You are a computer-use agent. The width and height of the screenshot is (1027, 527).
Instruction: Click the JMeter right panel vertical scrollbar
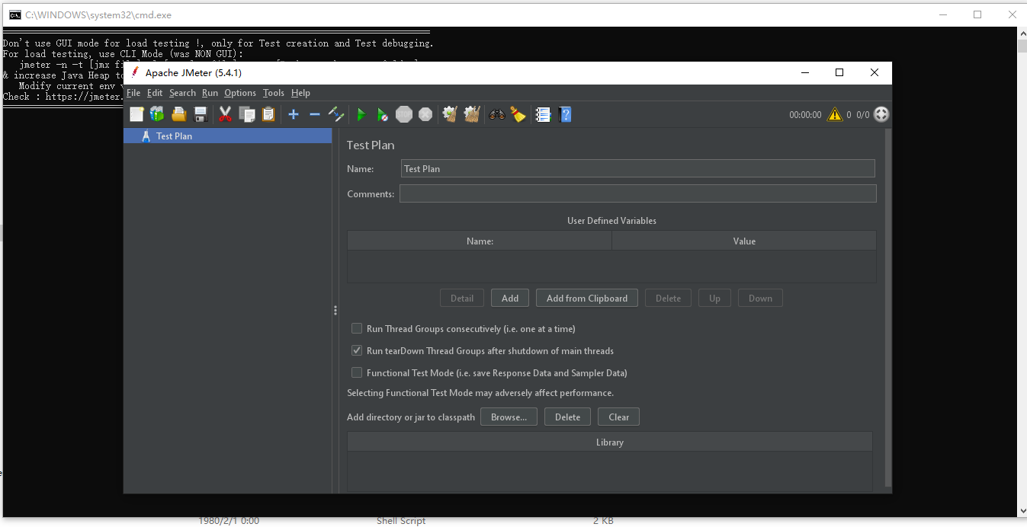(x=887, y=308)
